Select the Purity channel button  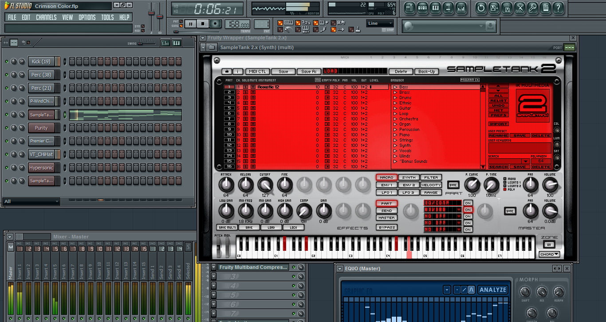(41, 128)
